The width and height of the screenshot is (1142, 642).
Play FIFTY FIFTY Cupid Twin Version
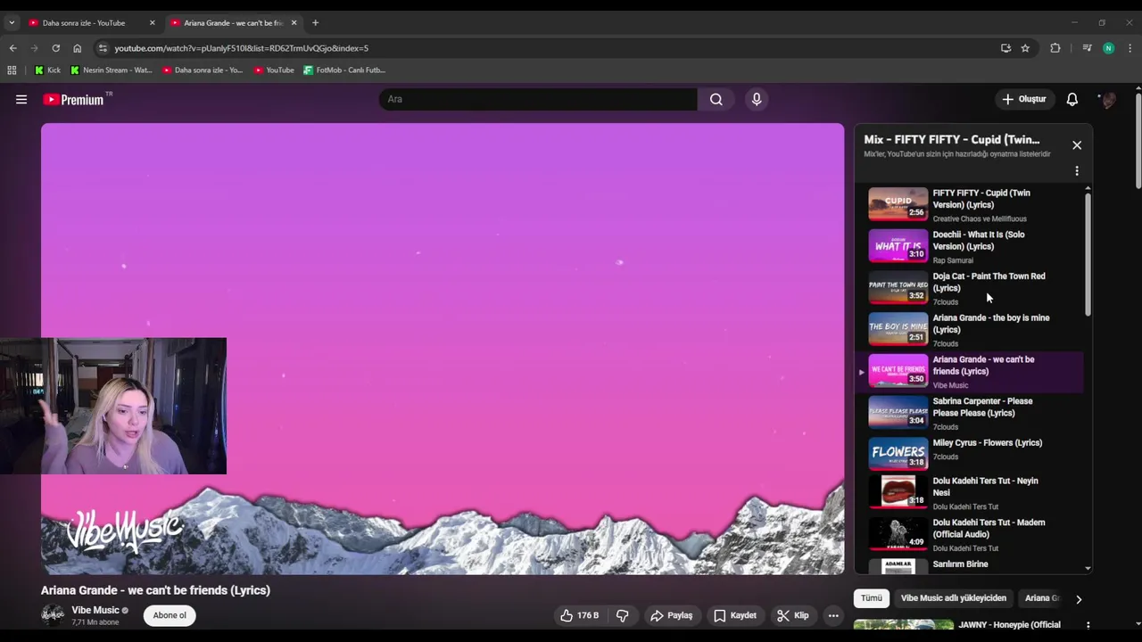(x=970, y=204)
